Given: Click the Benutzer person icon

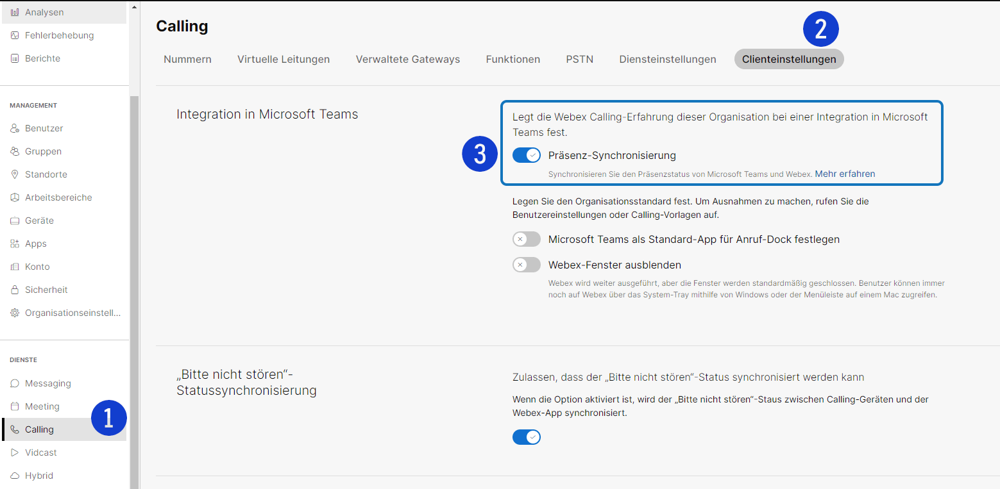Looking at the screenshot, I should point(15,128).
